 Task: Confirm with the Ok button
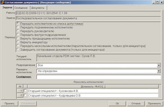[117, 103]
